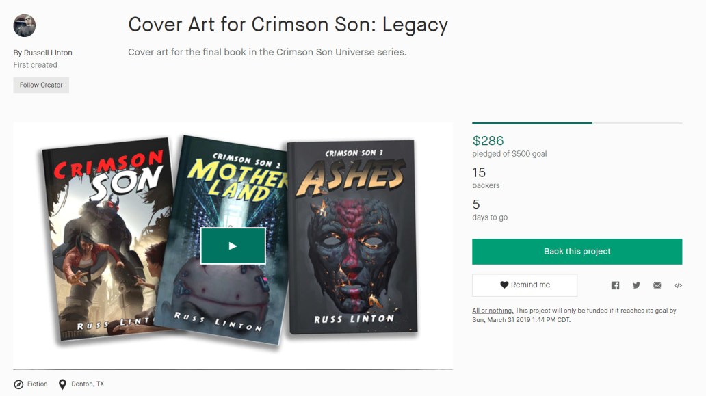
Task: Open the embed code option
Action: pos(678,285)
